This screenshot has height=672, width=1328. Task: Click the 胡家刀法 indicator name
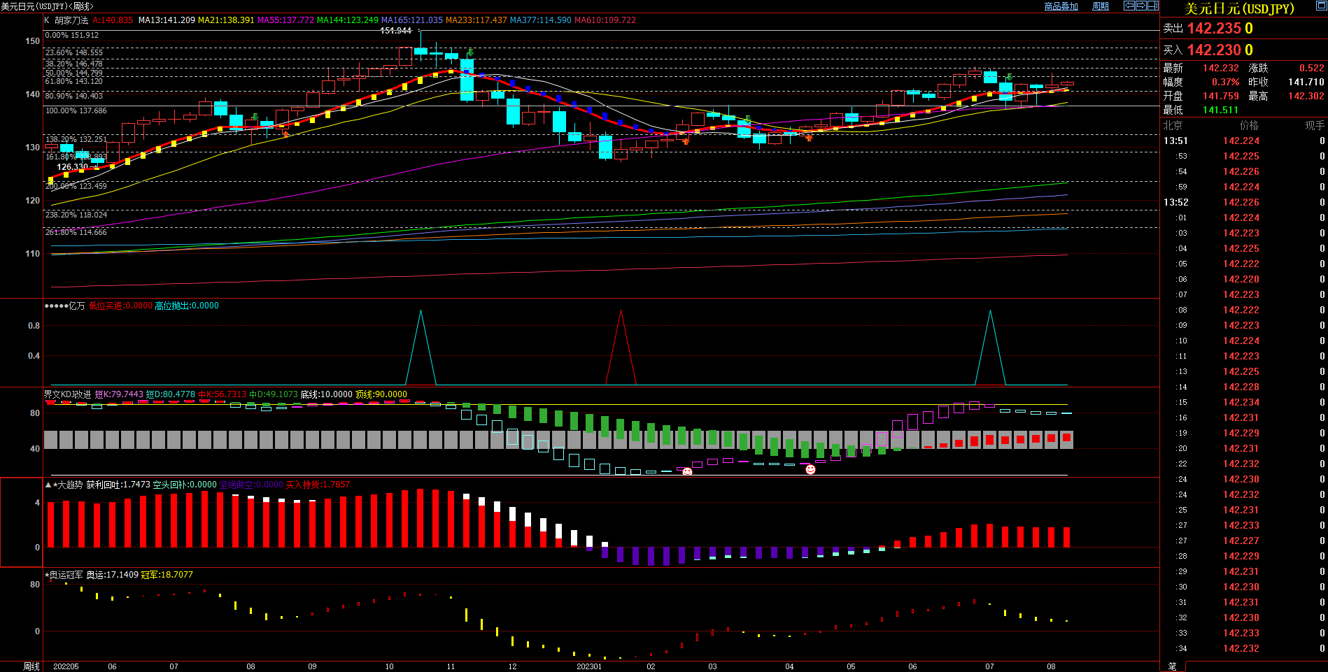pyautogui.click(x=72, y=20)
